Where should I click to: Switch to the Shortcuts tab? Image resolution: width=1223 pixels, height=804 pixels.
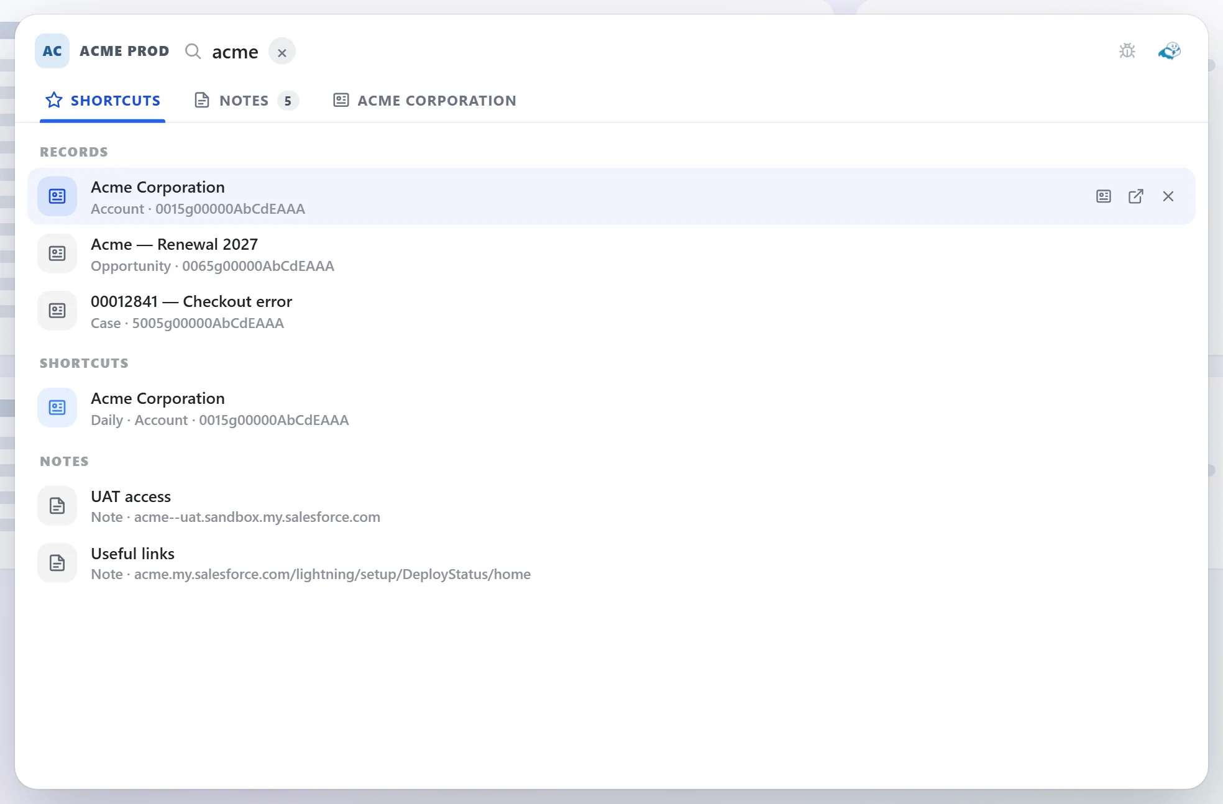point(103,101)
